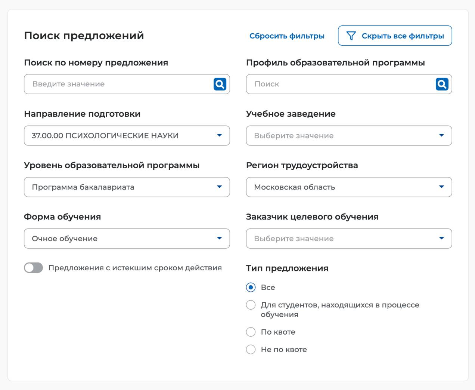This screenshot has width=475, height=390.
Task: Focus the offer number input field
Action: pyautogui.click(x=127, y=84)
